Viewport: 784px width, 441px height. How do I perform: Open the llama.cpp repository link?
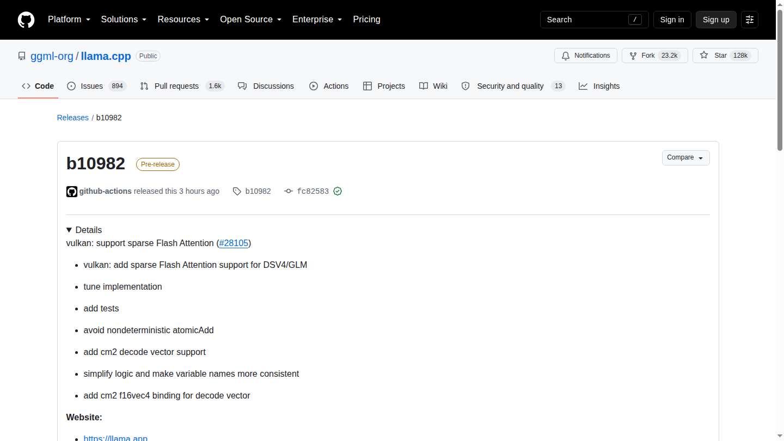pos(106,56)
